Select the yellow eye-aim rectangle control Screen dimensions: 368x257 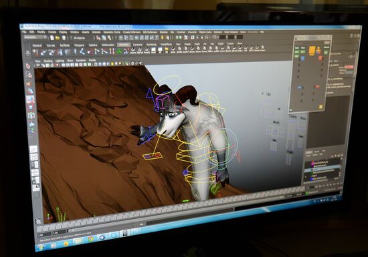153,156
